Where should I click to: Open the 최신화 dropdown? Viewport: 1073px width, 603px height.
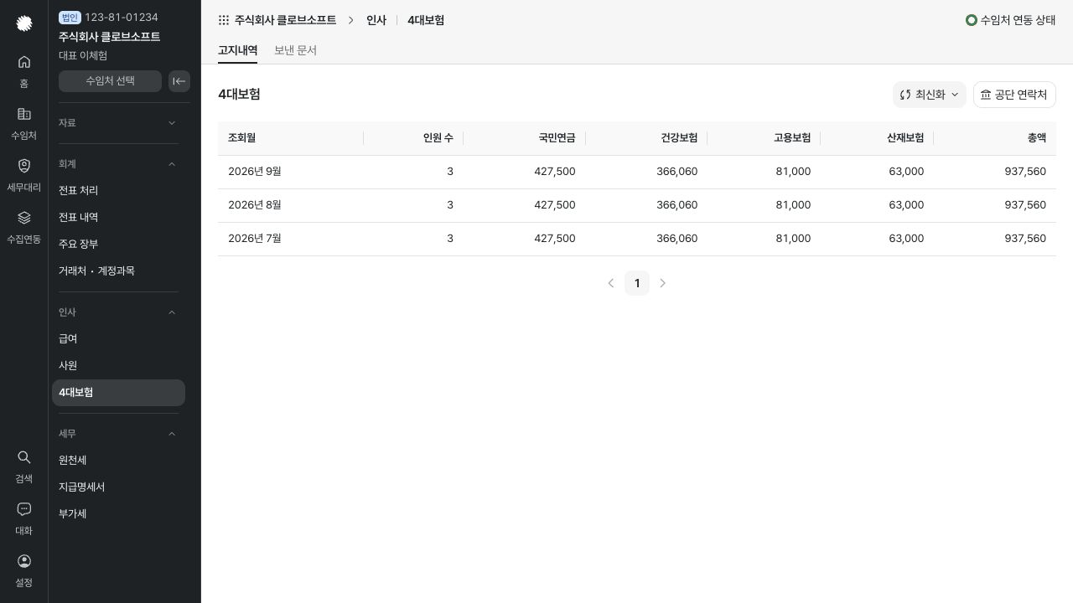coord(929,95)
